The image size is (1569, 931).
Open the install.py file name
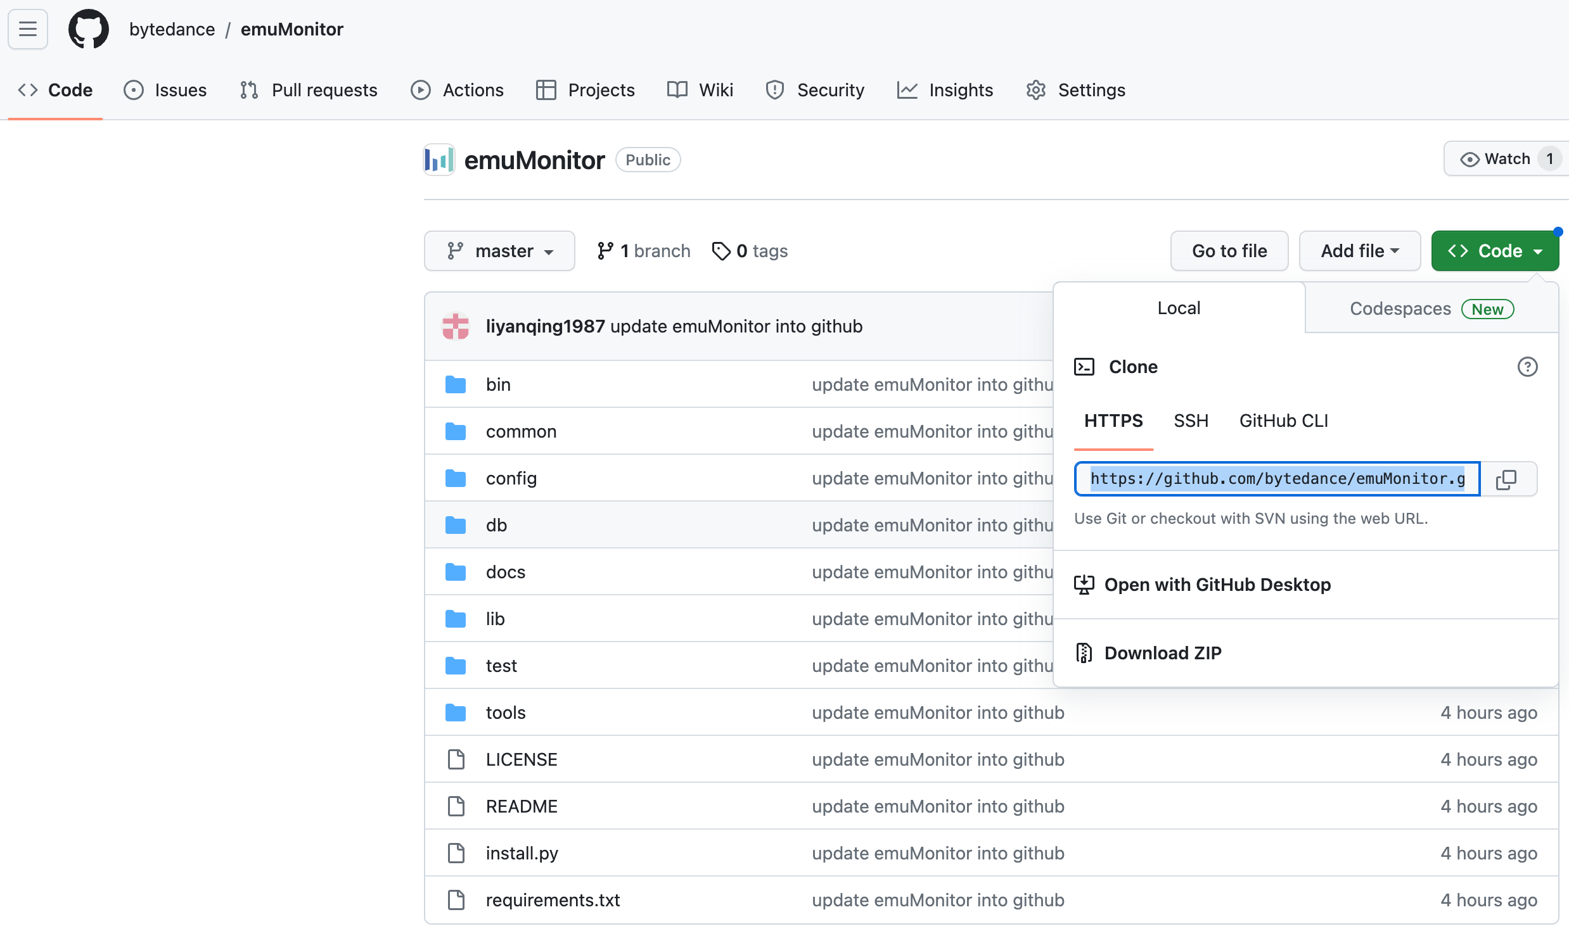pos(522,853)
